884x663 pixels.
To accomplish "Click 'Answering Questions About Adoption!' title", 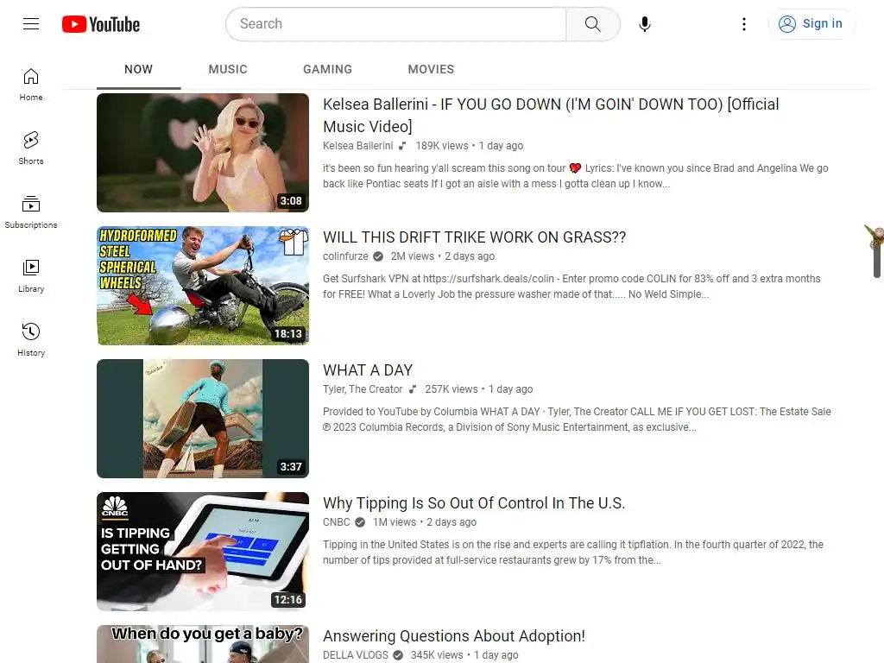I will [454, 636].
